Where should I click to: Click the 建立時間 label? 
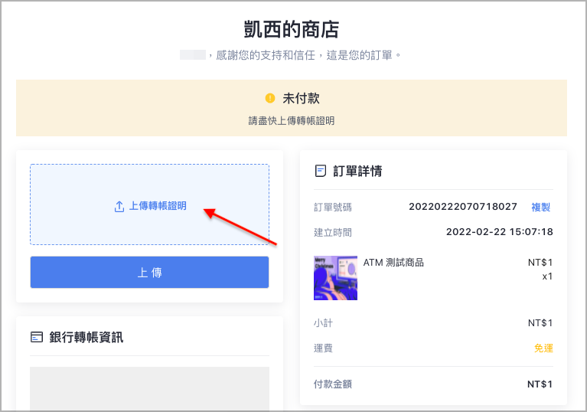tap(333, 233)
